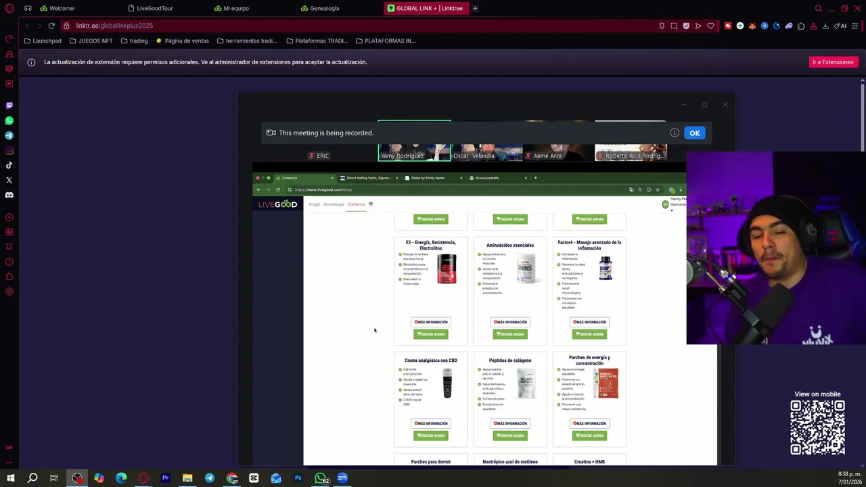The height and width of the screenshot is (487, 866).
Task: Switch to the Welcome! tab
Action: pos(58,8)
